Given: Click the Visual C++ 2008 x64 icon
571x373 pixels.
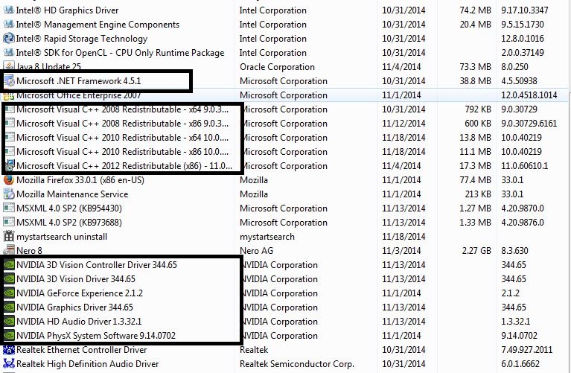Looking at the screenshot, I should point(10,109).
